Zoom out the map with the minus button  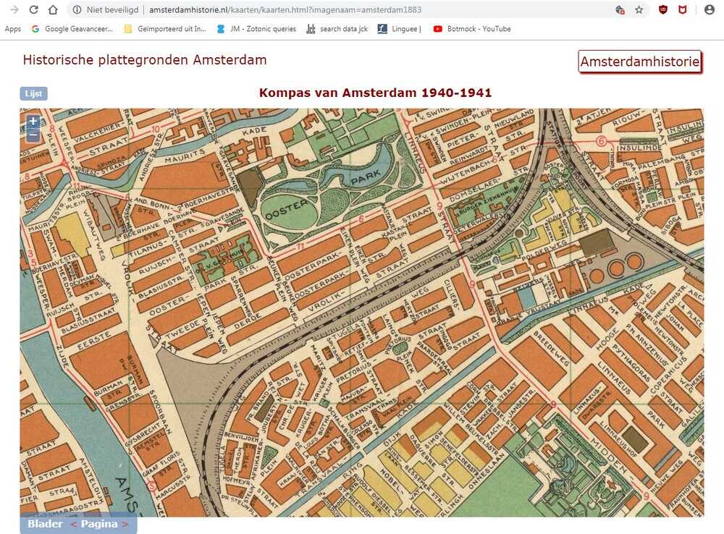tap(33, 135)
